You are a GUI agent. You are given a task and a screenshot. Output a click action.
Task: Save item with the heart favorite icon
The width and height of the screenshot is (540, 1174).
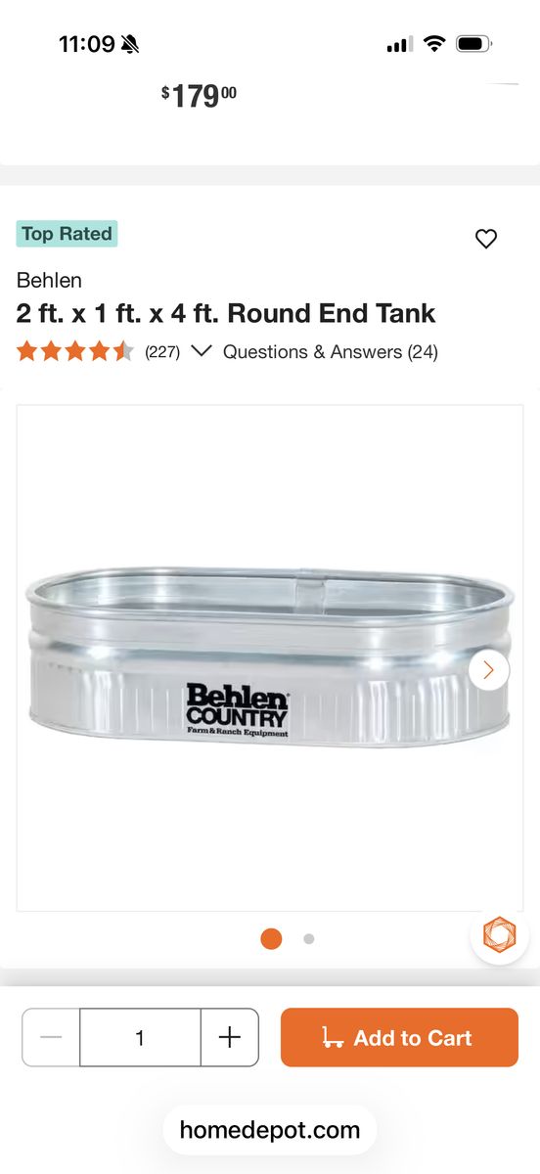click(x=486, y=239)
